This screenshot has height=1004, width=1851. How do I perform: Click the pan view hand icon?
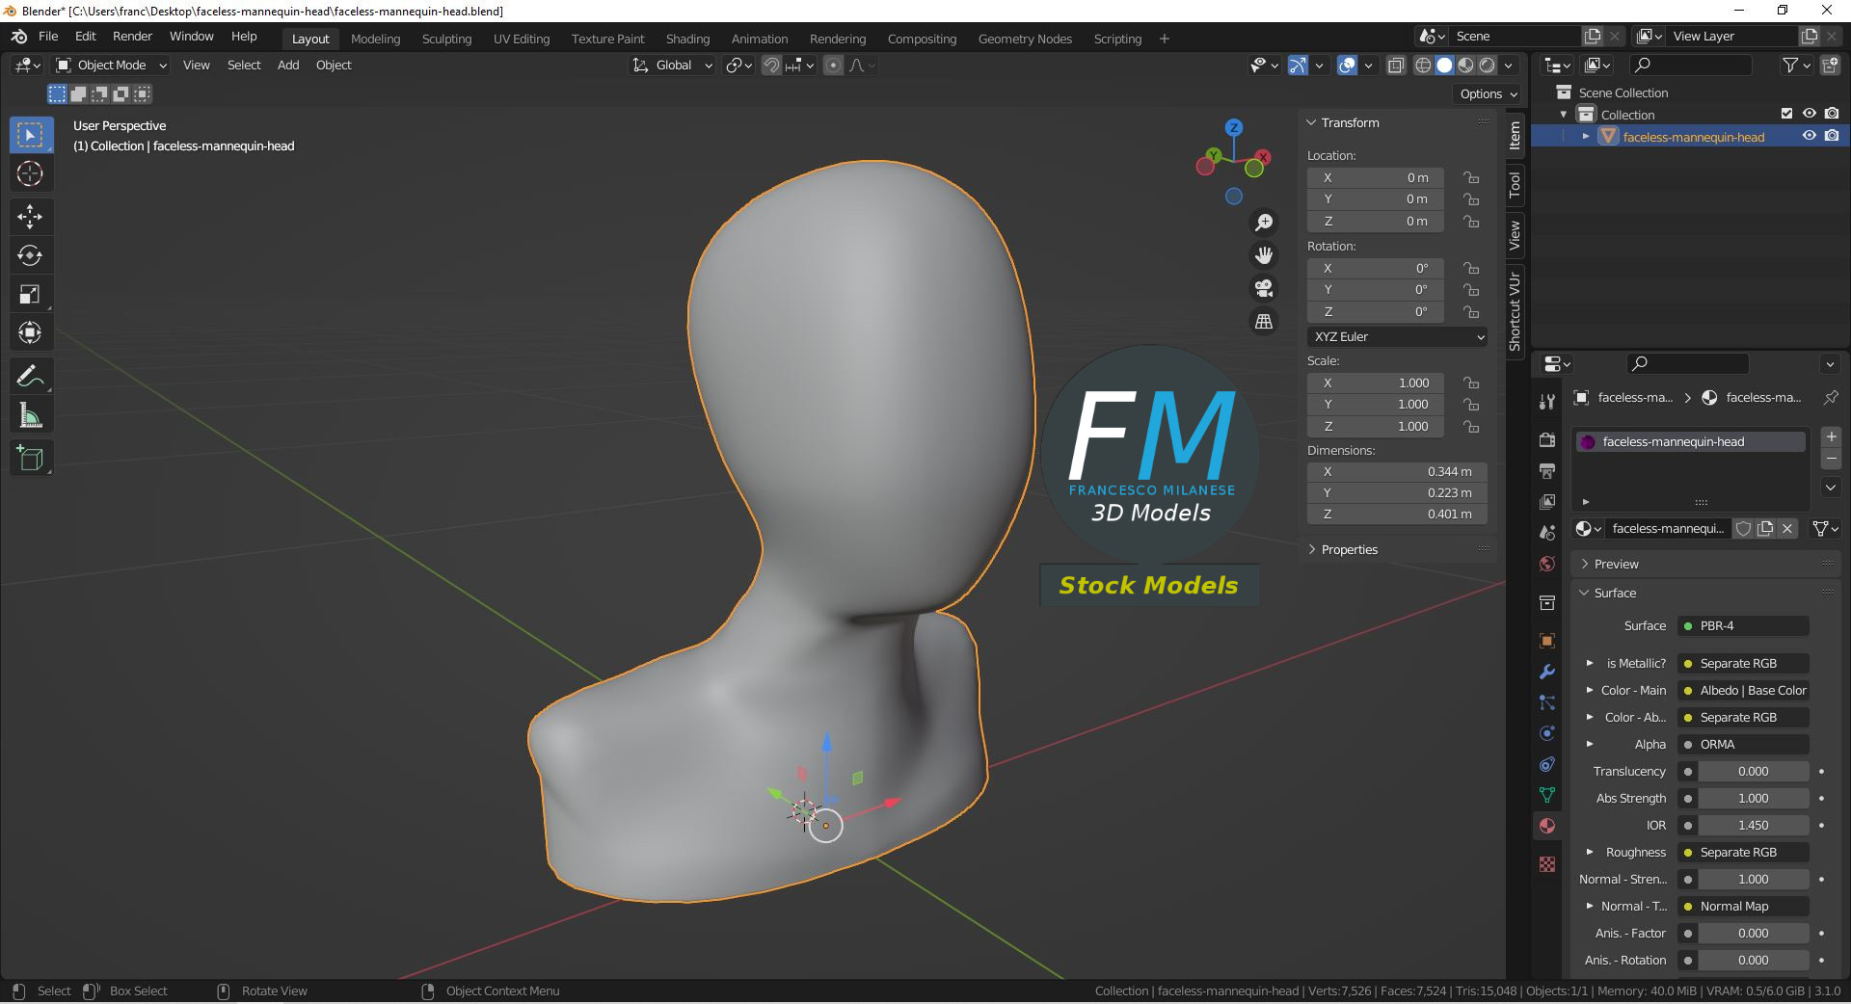click(1264, 255)
